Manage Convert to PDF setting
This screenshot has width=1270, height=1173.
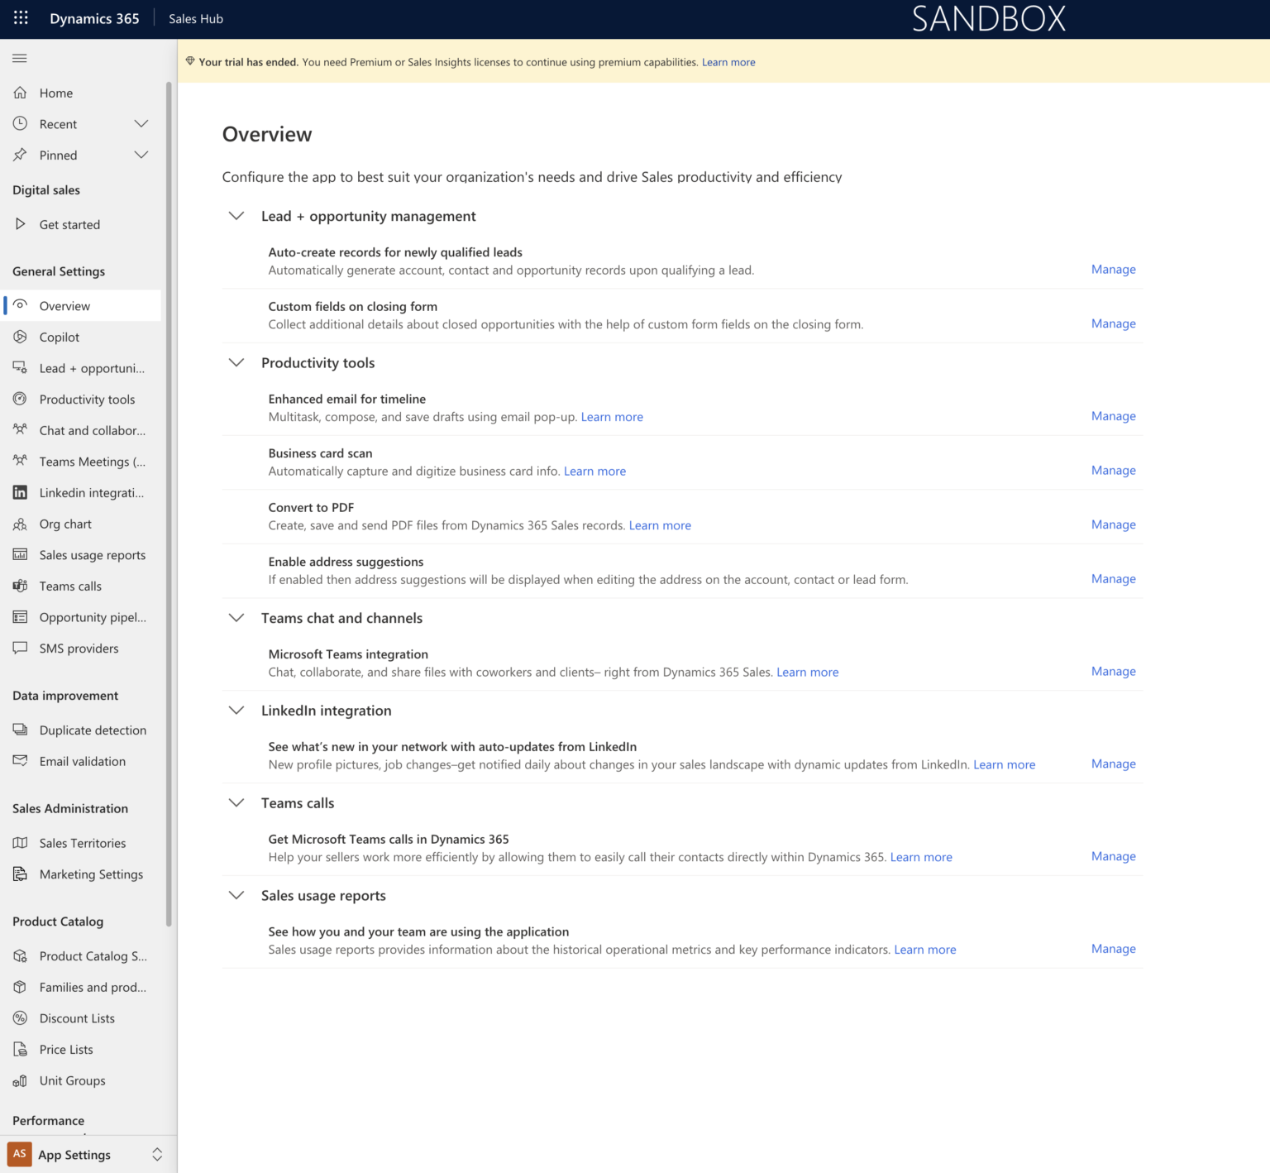[x=1113, y=524]
